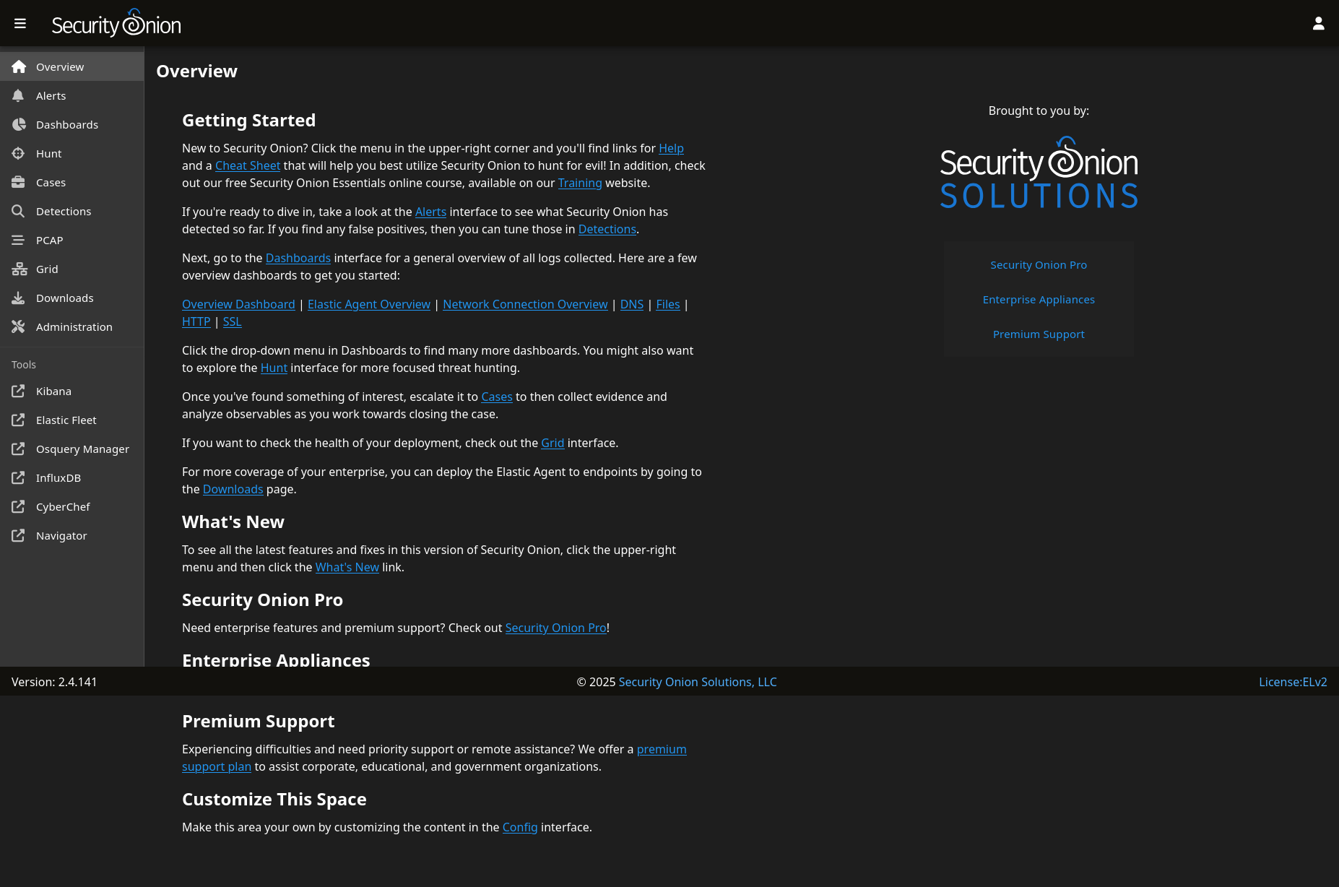The image size is (1339, 887).
Task: Follow the Alerts link in the paragraph
Action: pyautogui.click(x=430, y=212)
